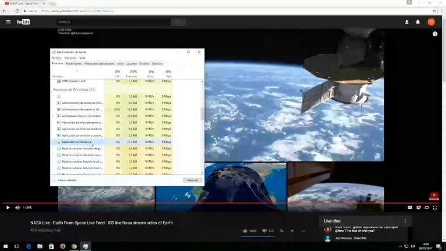Viewport: 446px width, 251px height.
Task: Expand the Antimalware Service Executable process row
Action: (x=54, y=116)
